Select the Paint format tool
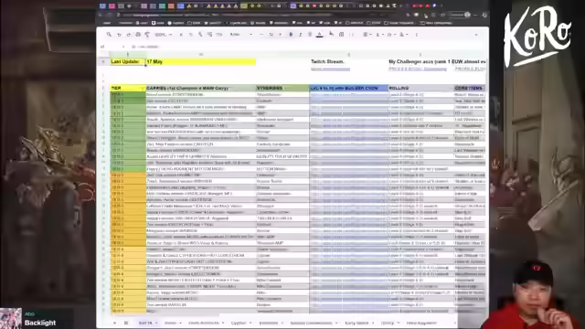585x329 pixels. [147, 35]
